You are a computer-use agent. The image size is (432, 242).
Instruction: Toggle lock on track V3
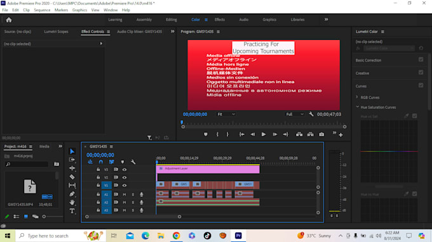(x=98, y=170)
